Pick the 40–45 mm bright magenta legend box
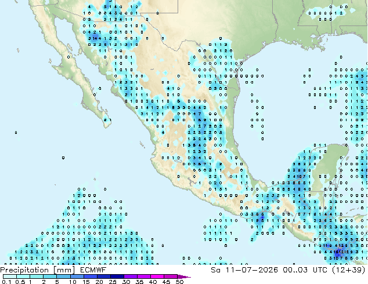368x284 pixels. pyautogui.click(x=157, y=276)
